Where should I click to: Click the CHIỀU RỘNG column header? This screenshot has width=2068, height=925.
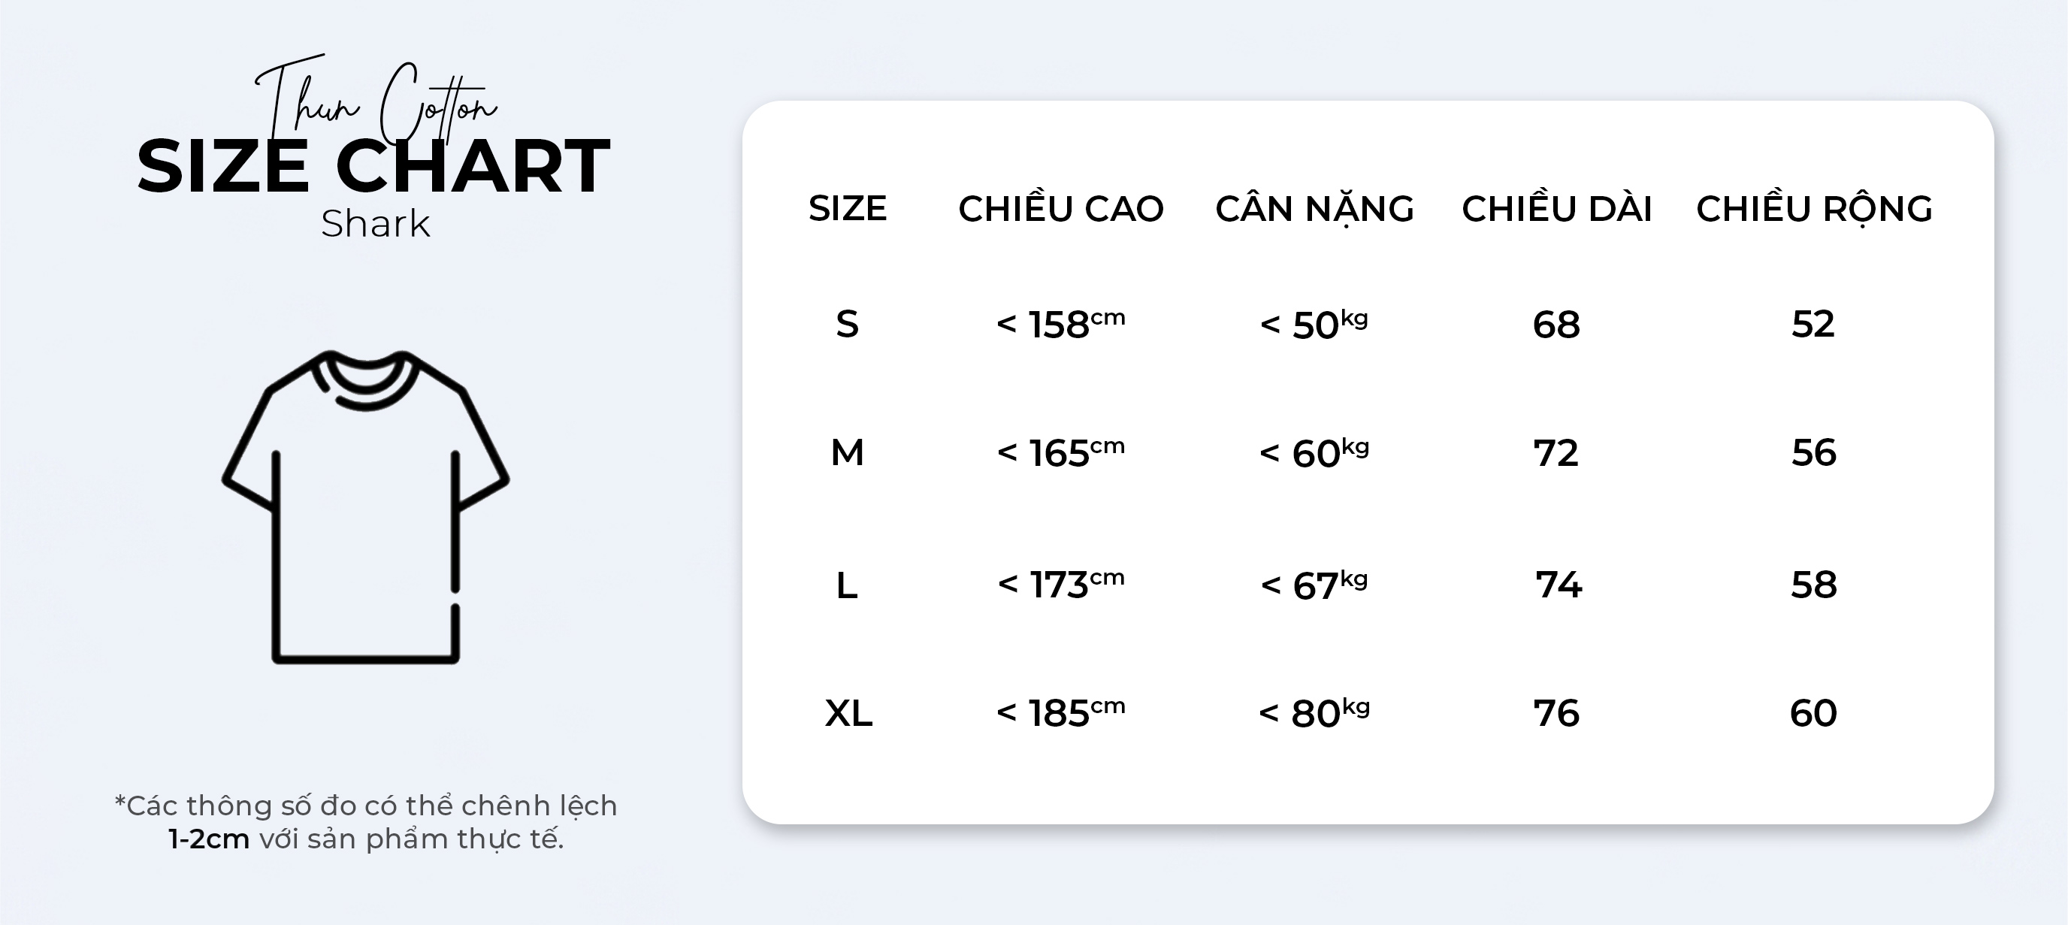[x=1813, y=209]
